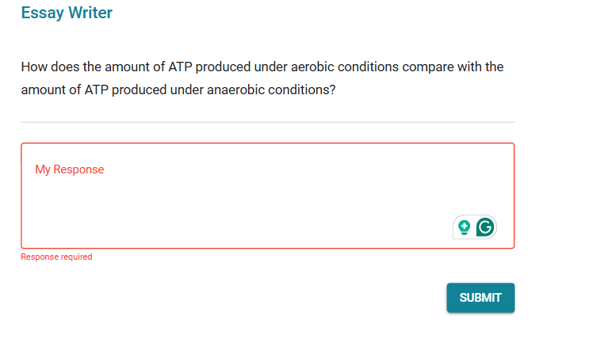Screen dimensions: 604x354
Task: Click the "Response required" error message
Action: 56,257
